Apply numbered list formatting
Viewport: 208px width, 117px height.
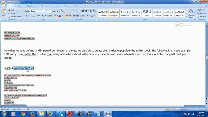[72, 11]
